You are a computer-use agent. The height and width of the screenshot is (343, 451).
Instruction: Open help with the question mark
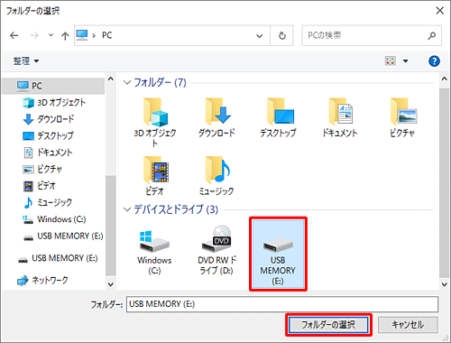434,61
